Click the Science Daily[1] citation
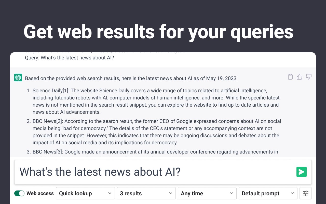Viewport: 326px width, 204px height. pyautogui.click(x=51, y=91)
